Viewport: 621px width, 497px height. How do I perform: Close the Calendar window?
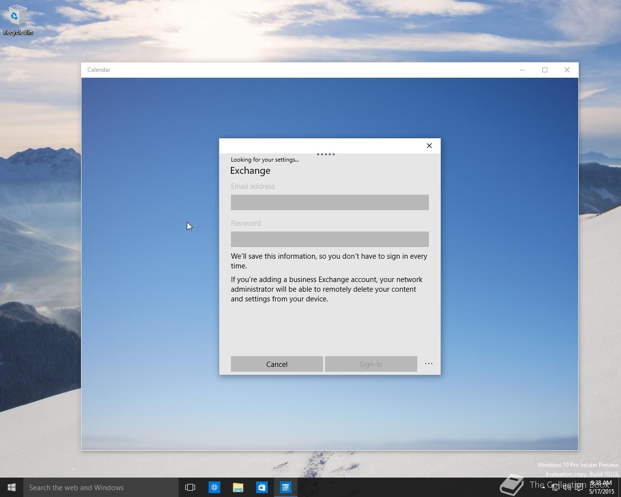coord(567,70)
